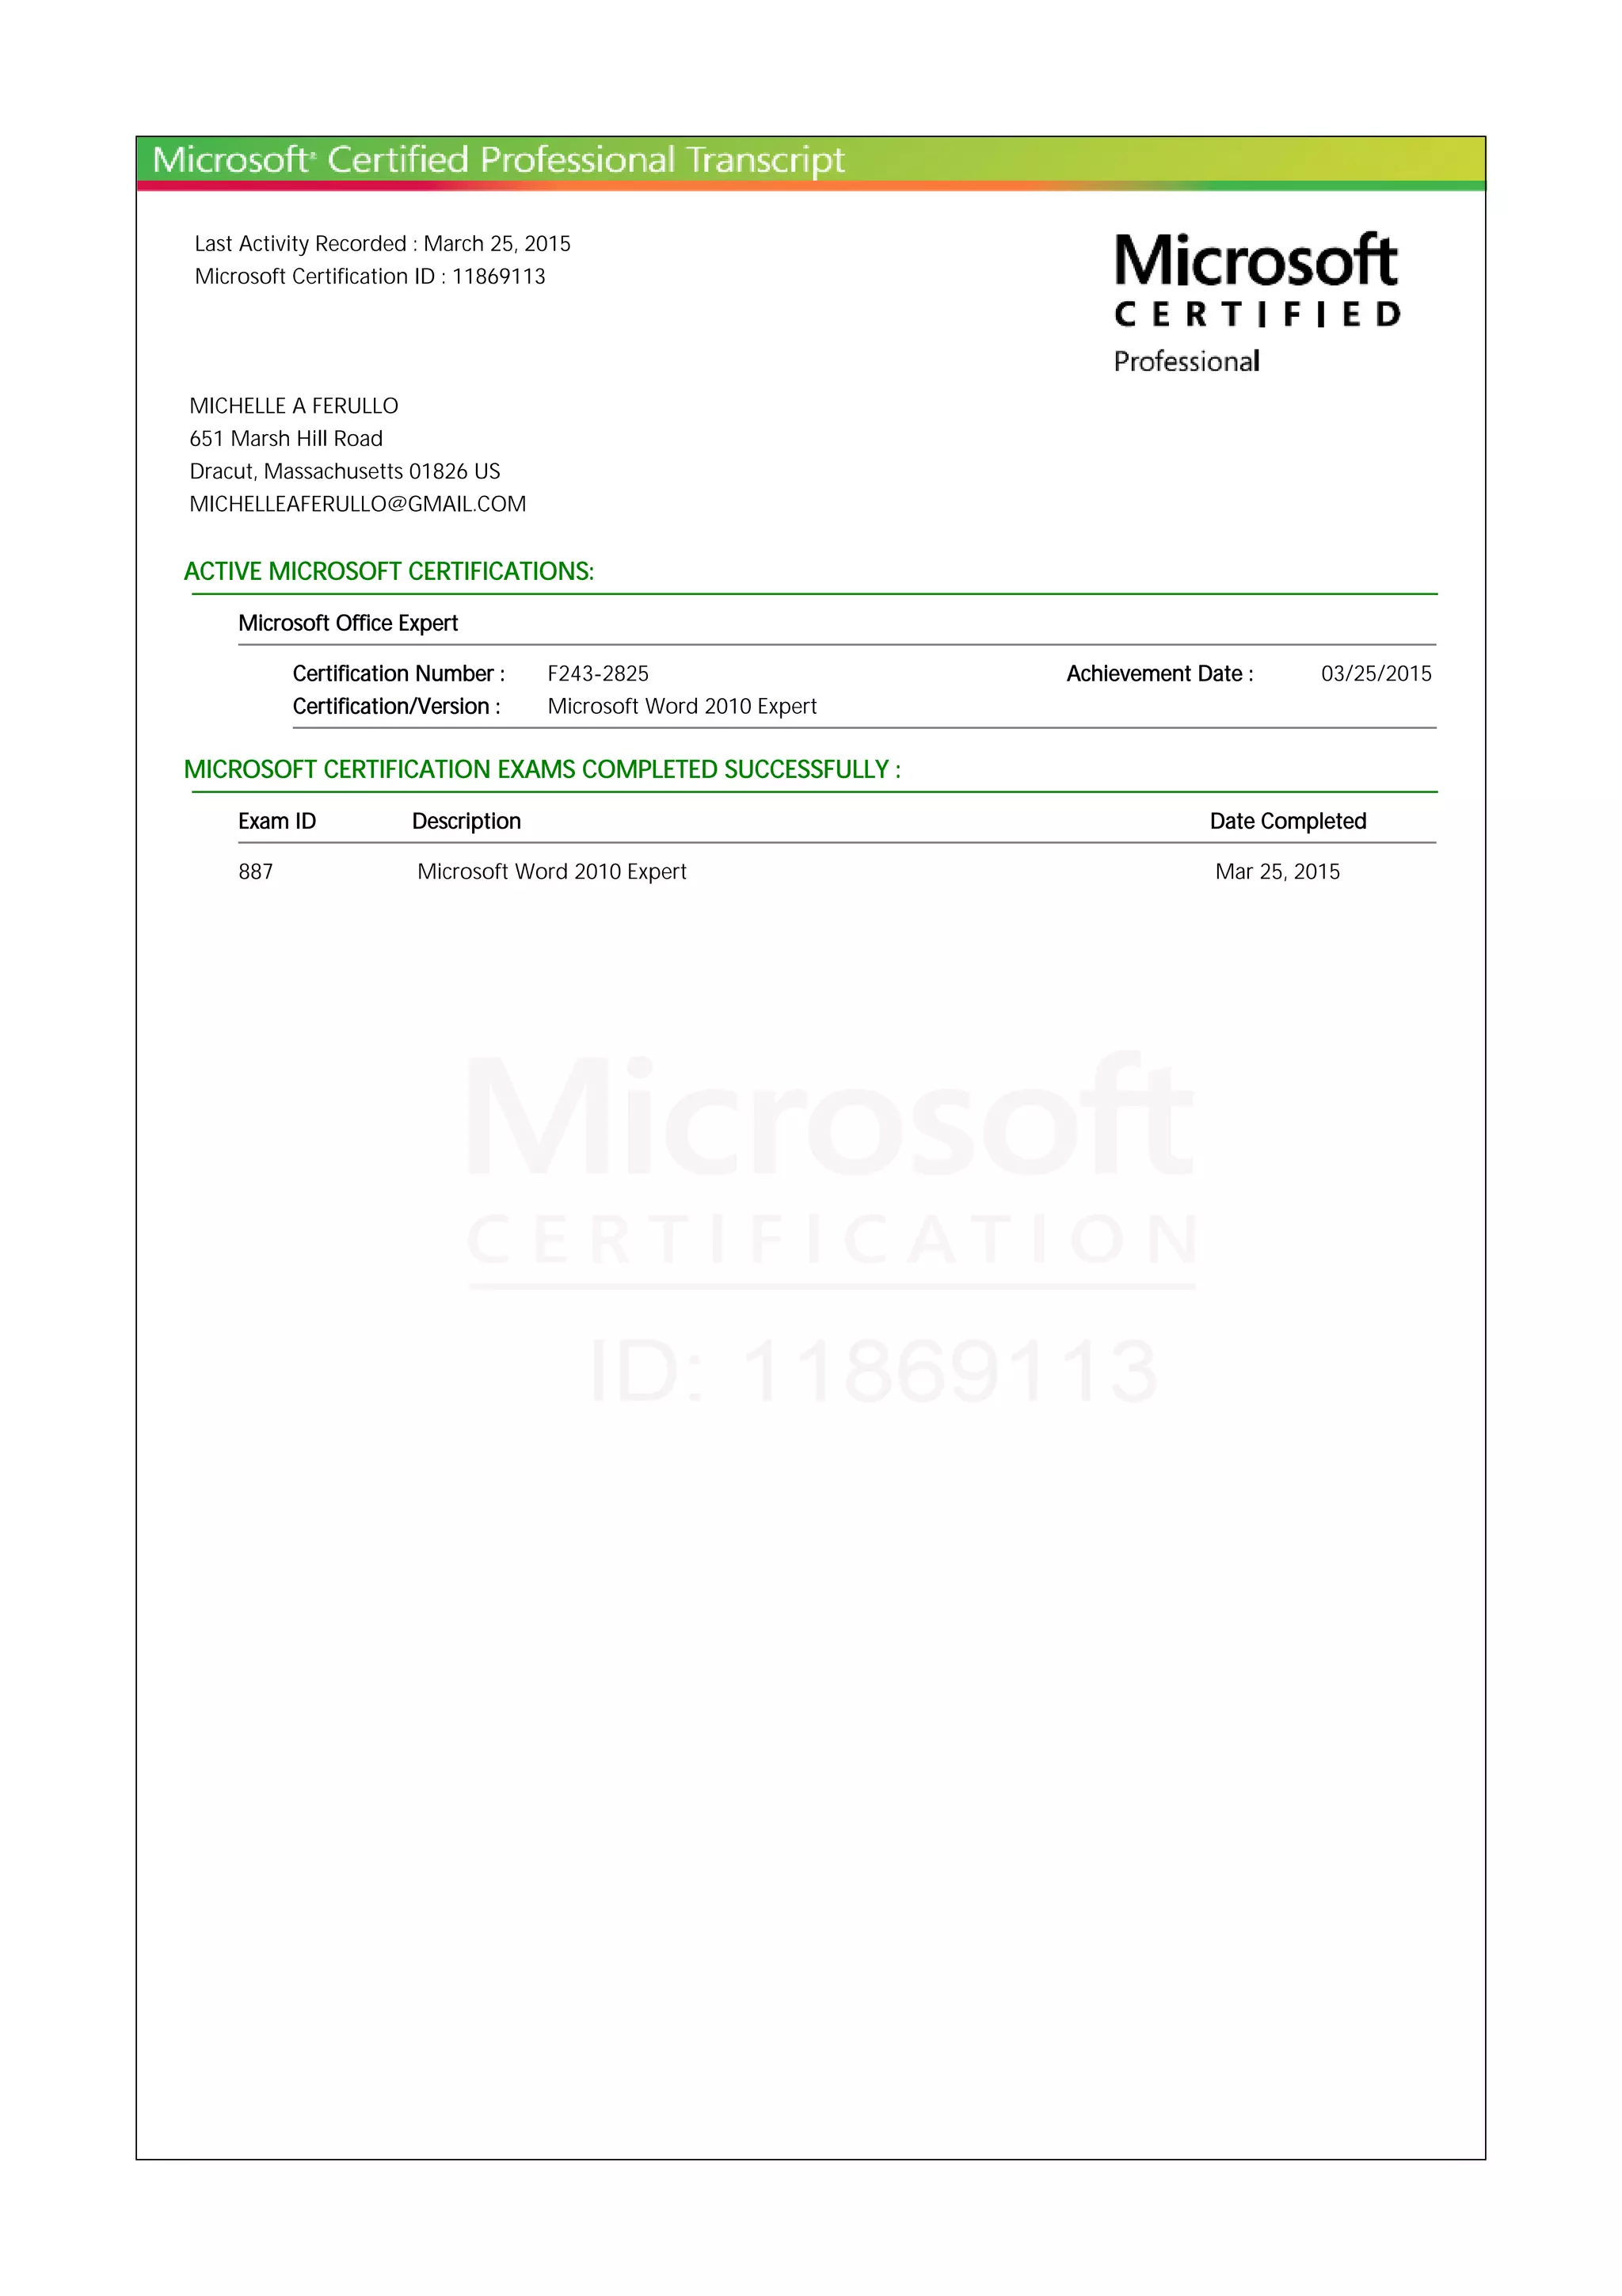Image resolution: width=1622 pixels, height=2296 pixels.
Task: Click the achievement date 03/25/2015
Action: point(1375,674)
